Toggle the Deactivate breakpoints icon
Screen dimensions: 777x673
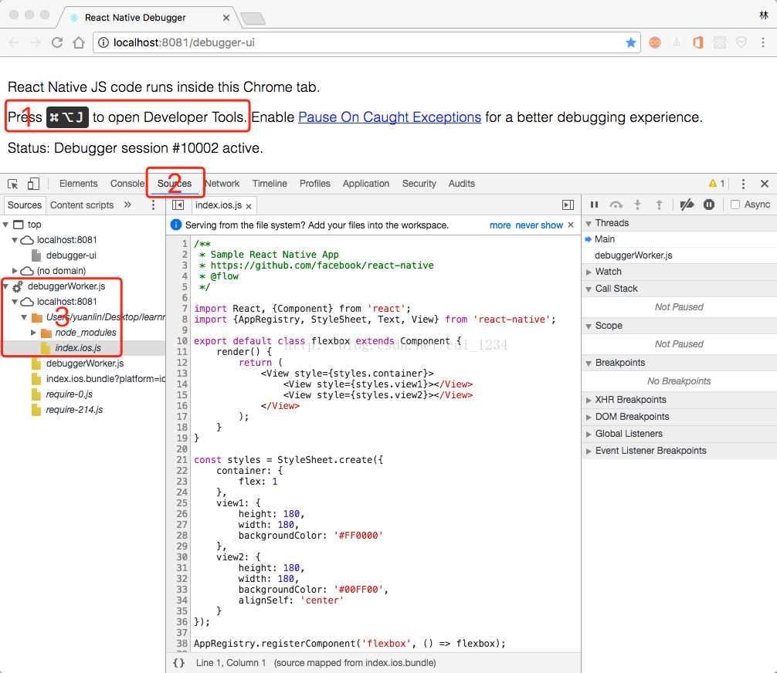[x=687, y=205]
